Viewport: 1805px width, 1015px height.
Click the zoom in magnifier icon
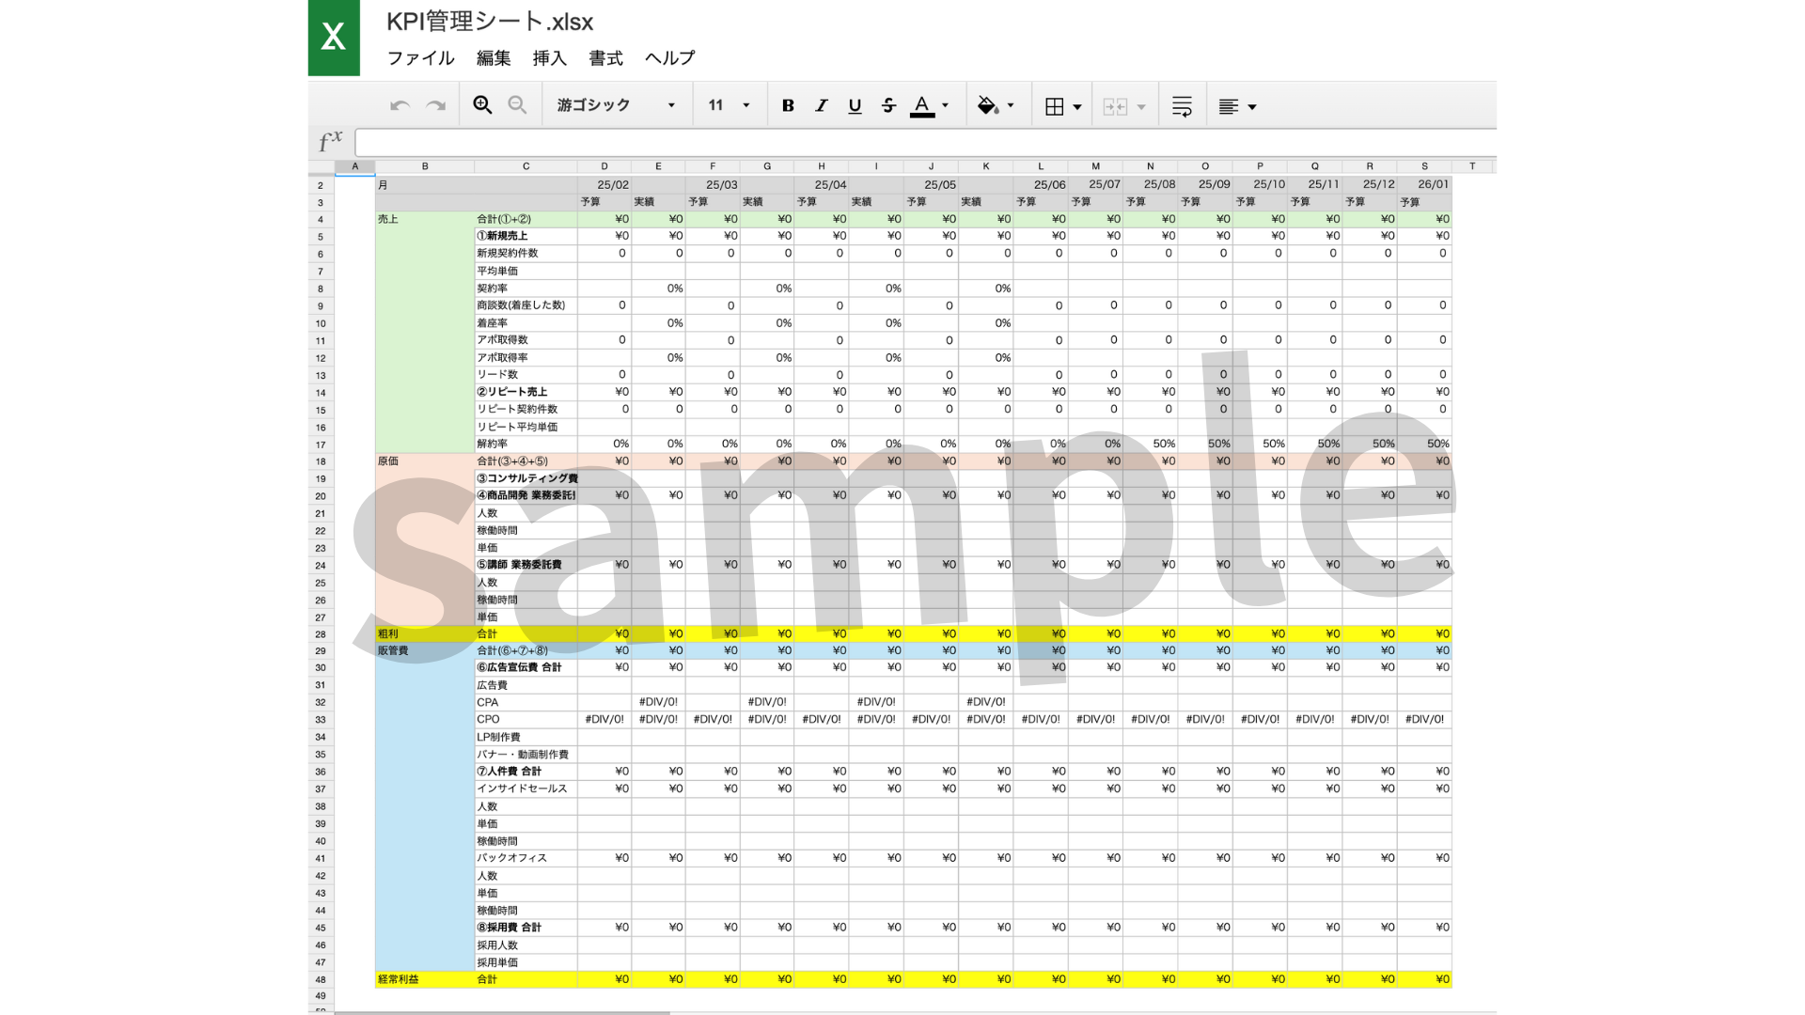tap(482, 105)
